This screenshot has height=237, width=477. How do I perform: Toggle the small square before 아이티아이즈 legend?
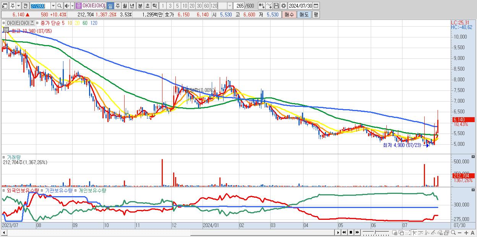[x=5, y=23]
